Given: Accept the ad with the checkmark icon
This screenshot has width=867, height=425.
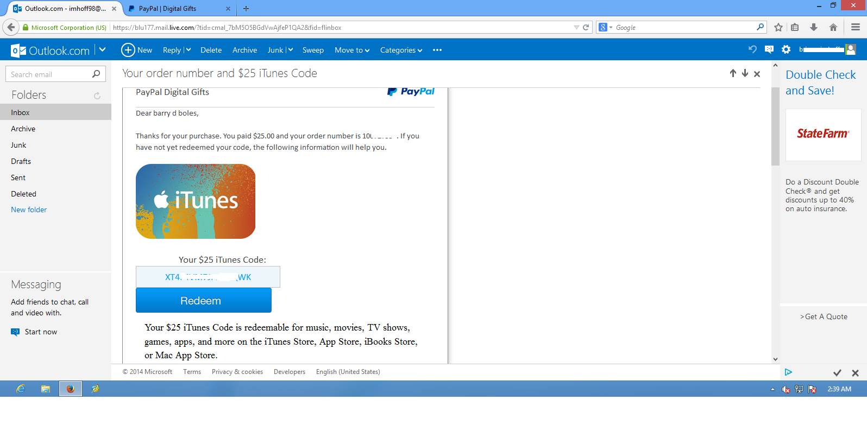Looking at the screenshot, I should 837,373.
